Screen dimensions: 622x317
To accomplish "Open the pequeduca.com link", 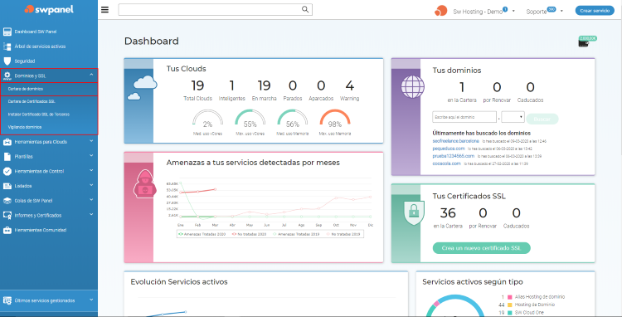I will (x=448, y=149).
